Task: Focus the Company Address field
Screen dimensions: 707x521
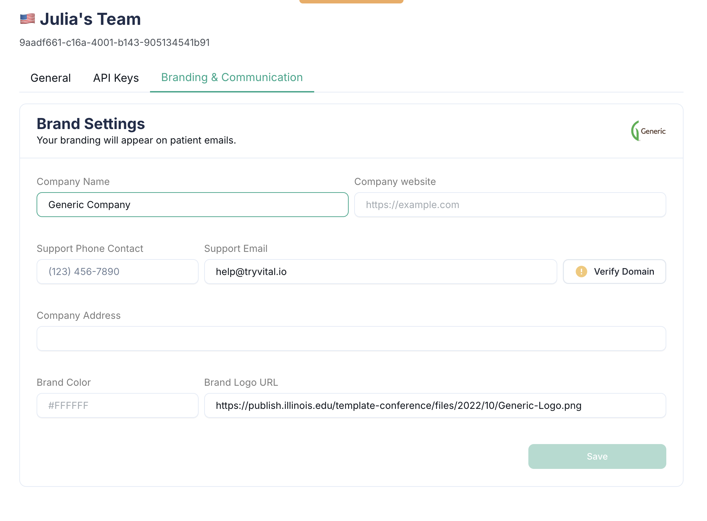Action: coord(351,338)
